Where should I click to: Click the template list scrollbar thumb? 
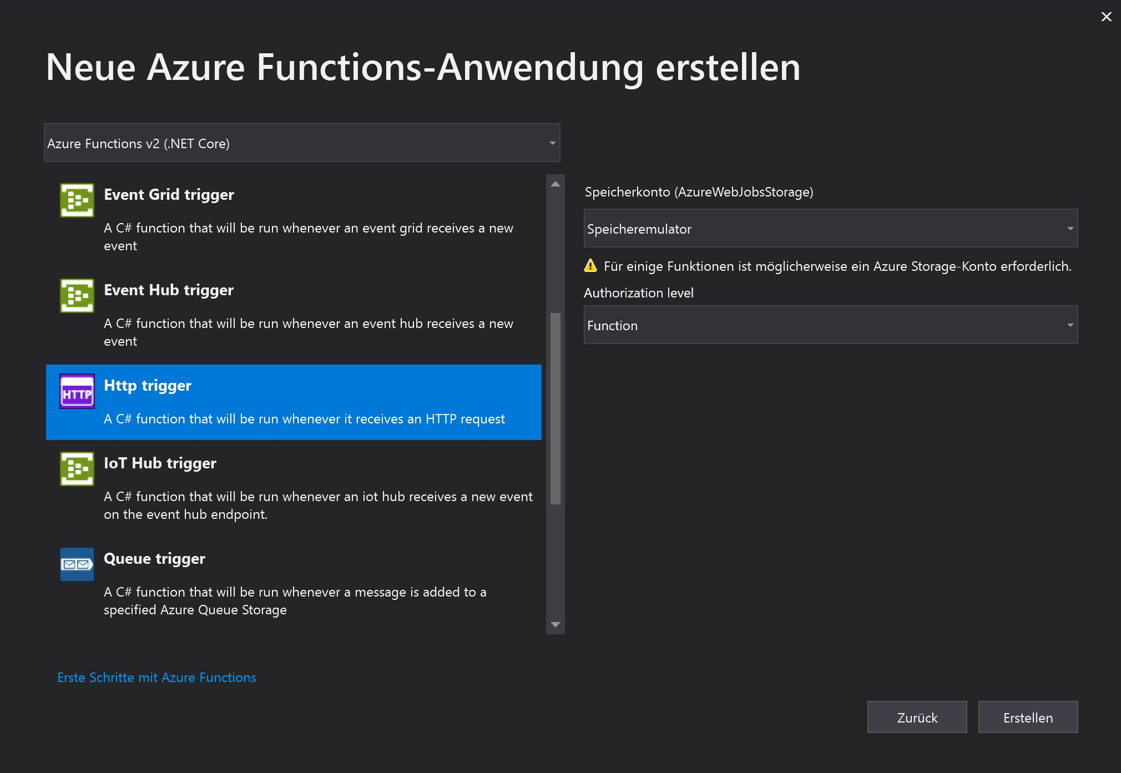pos(555,408)
